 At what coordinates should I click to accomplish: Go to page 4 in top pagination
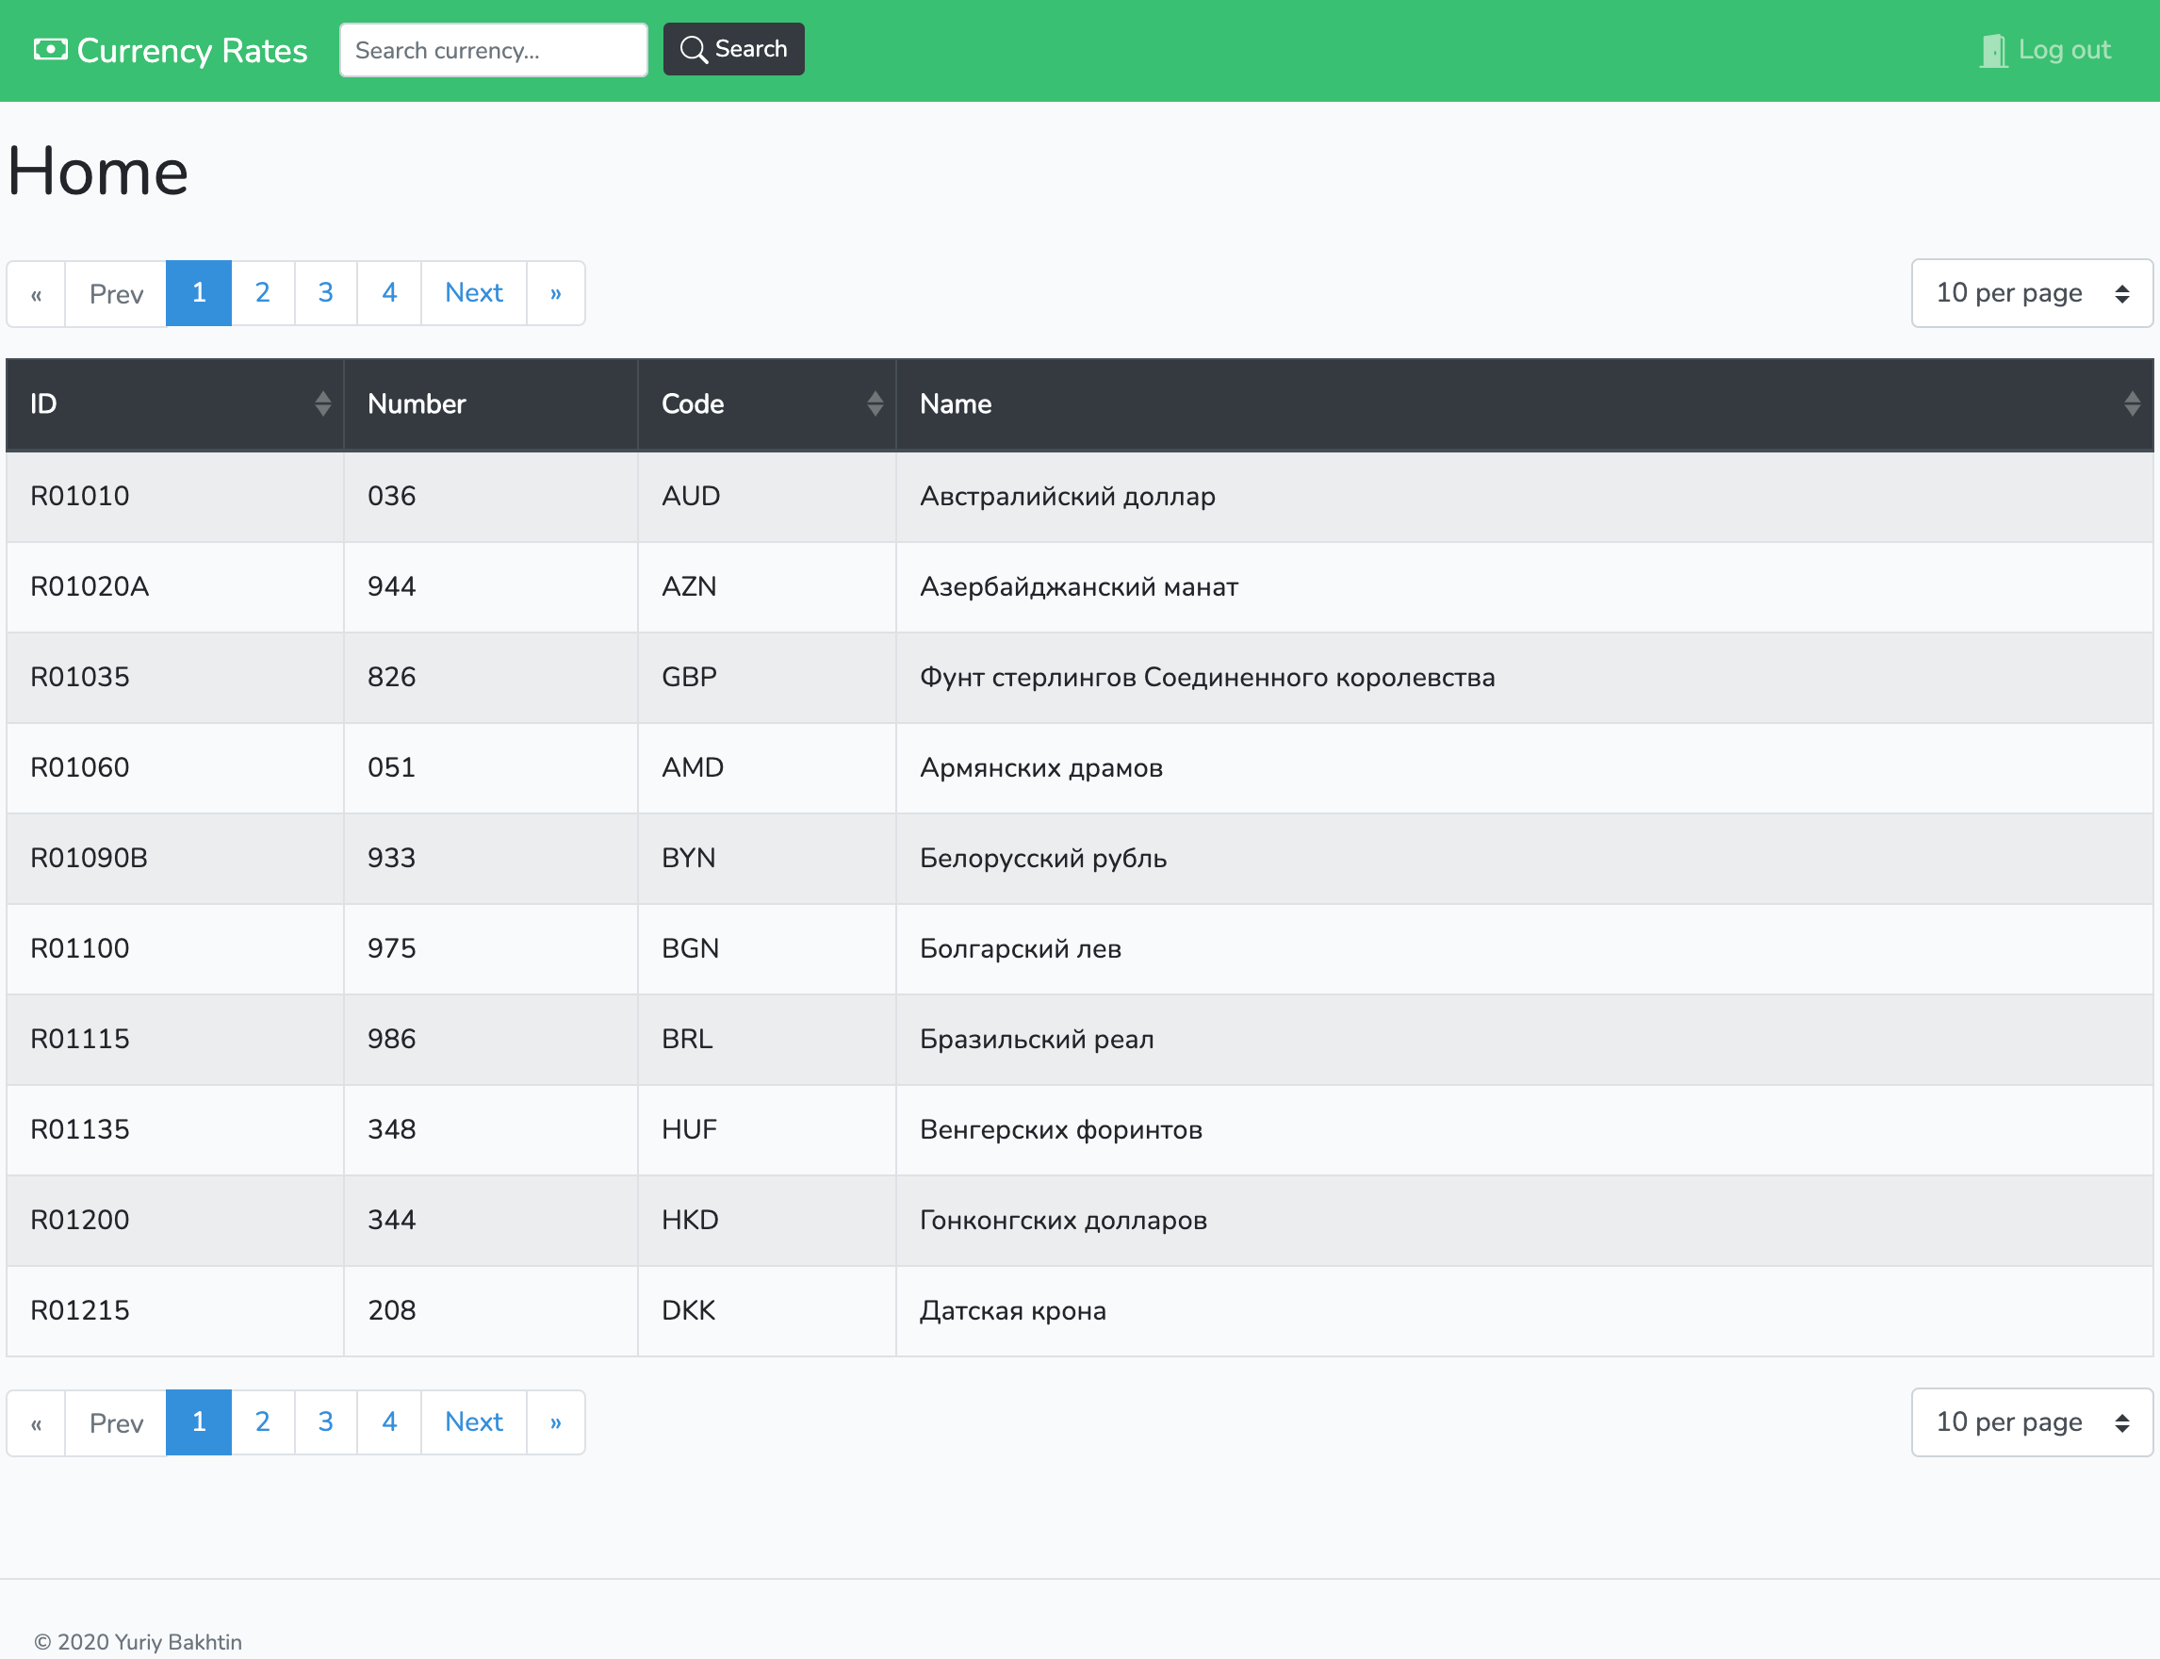(x=389, y=293)
